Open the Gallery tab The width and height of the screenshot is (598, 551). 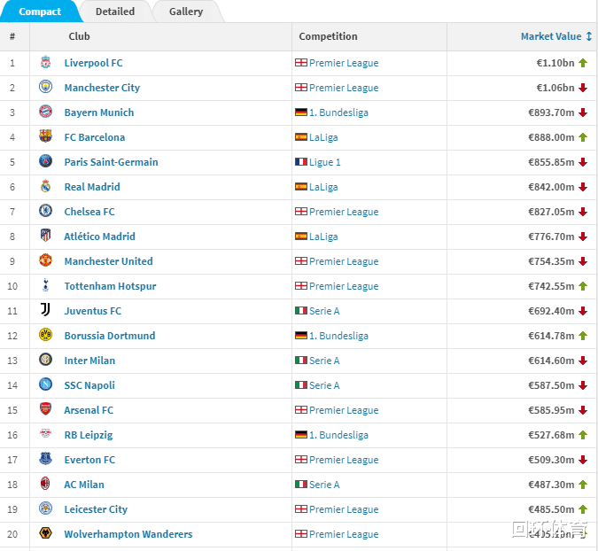pos(186,12)
